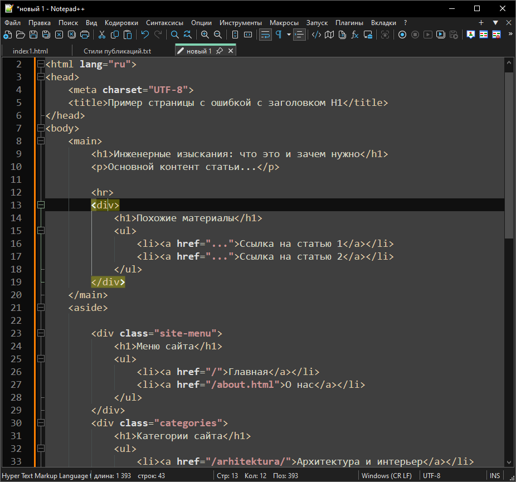Collapse the site-menu div fold on line 23
The image size is (516, 482).
coord(40,333)
